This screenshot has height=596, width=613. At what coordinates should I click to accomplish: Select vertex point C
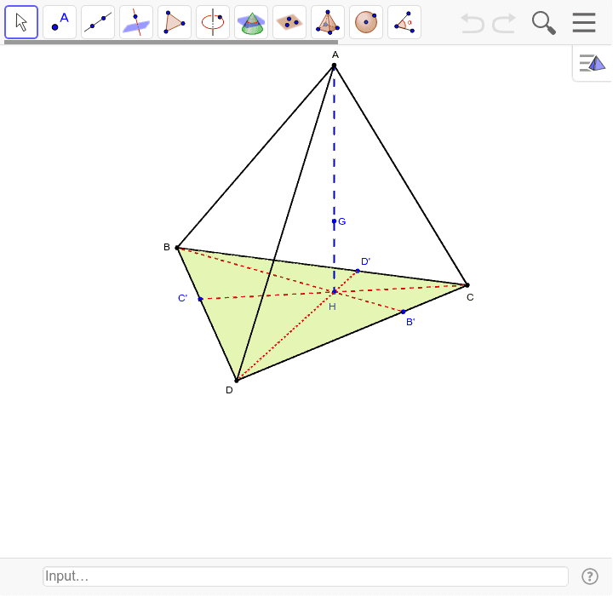467,285
